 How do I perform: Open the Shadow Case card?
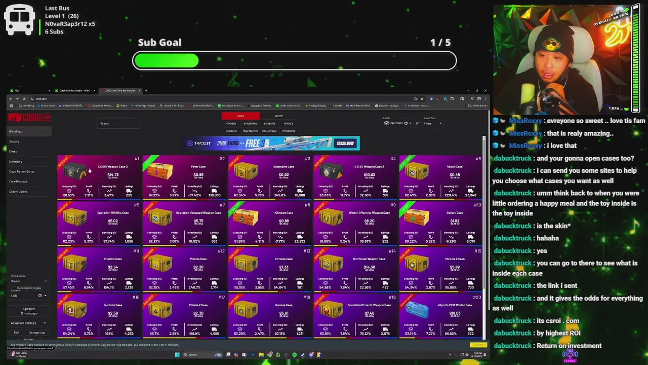point(98,269)
